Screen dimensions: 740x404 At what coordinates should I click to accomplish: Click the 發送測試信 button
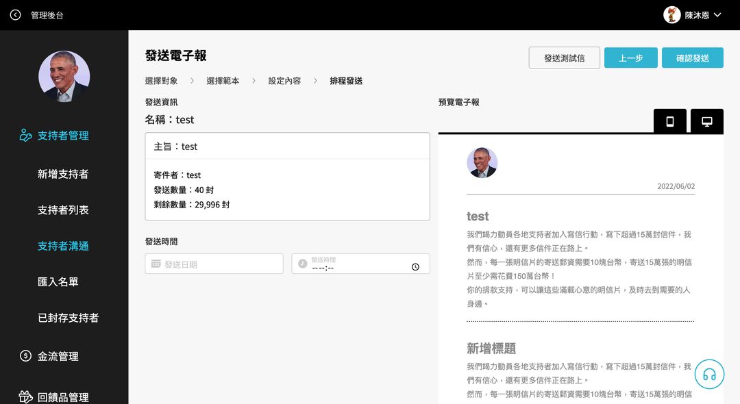point(564,58)
